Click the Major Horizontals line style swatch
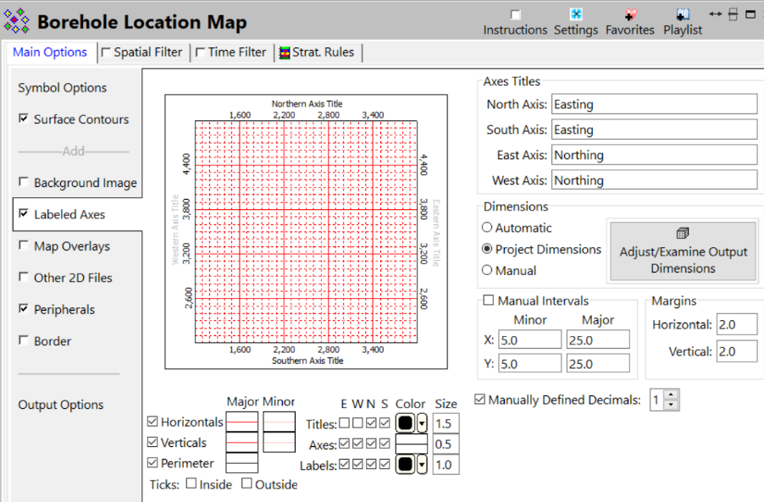The height and width of the screenshot is (502, 764). 242,422
